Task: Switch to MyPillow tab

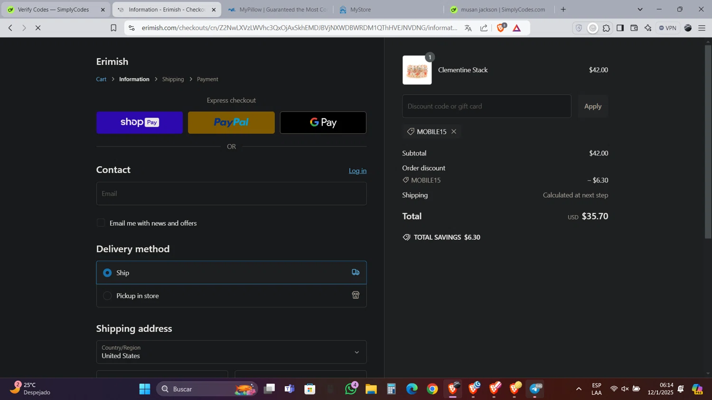Action: click(x=277, y=9)
